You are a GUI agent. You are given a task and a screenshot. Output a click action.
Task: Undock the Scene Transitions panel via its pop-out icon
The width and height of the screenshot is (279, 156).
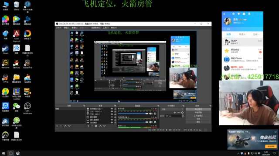coord(183,106)
